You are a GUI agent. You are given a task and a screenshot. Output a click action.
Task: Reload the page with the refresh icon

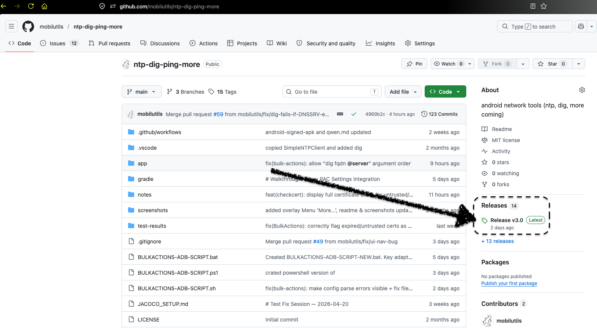(x=31, y=6)
